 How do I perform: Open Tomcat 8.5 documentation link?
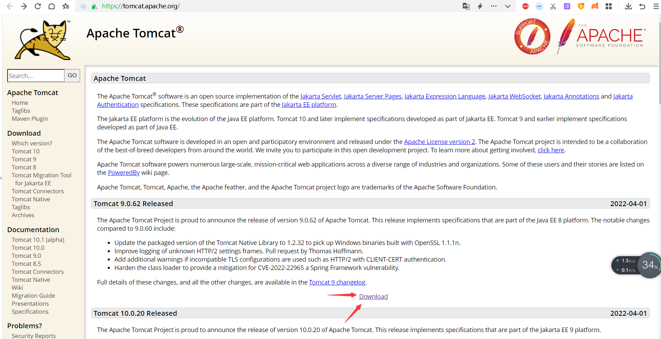(26, 264)
